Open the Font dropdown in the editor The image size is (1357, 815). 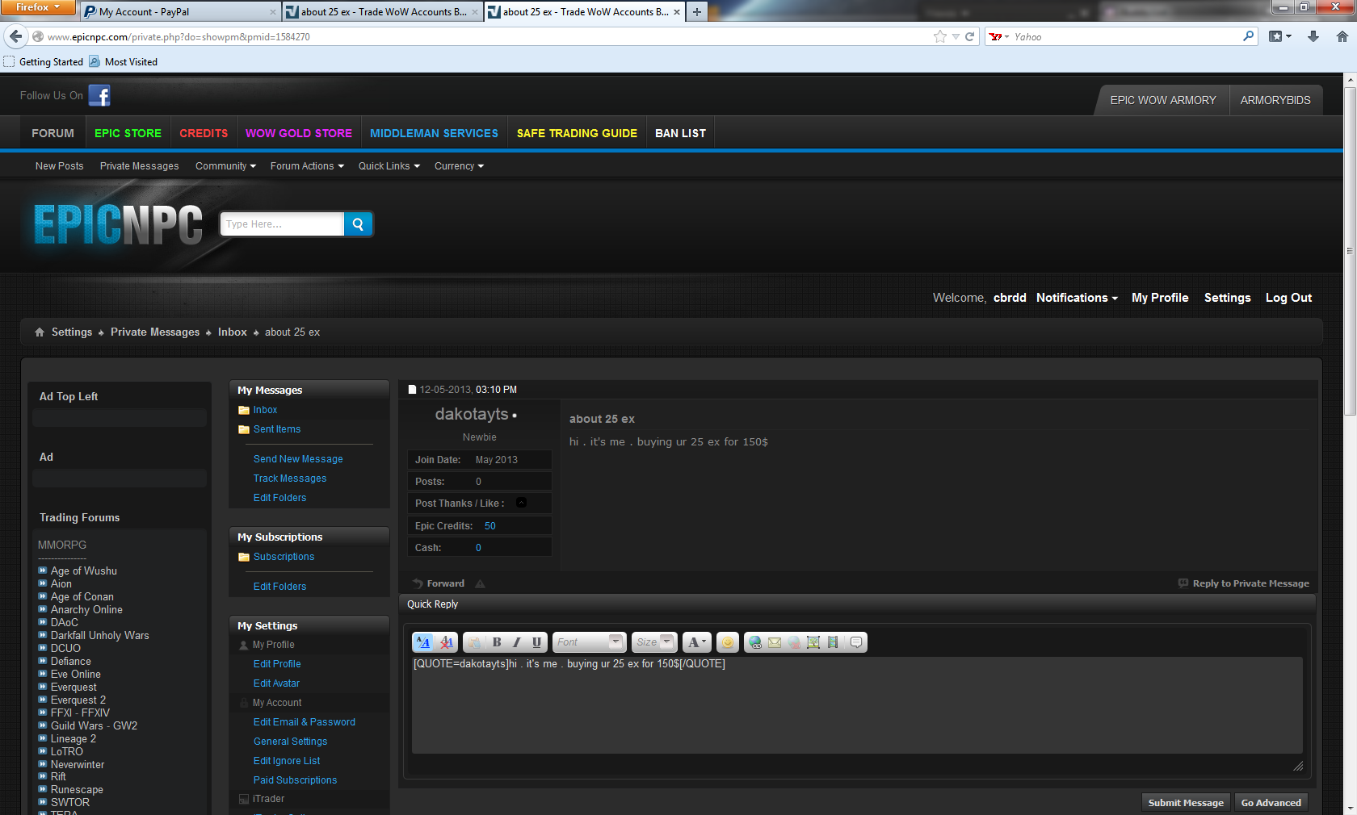pos(589,642)
